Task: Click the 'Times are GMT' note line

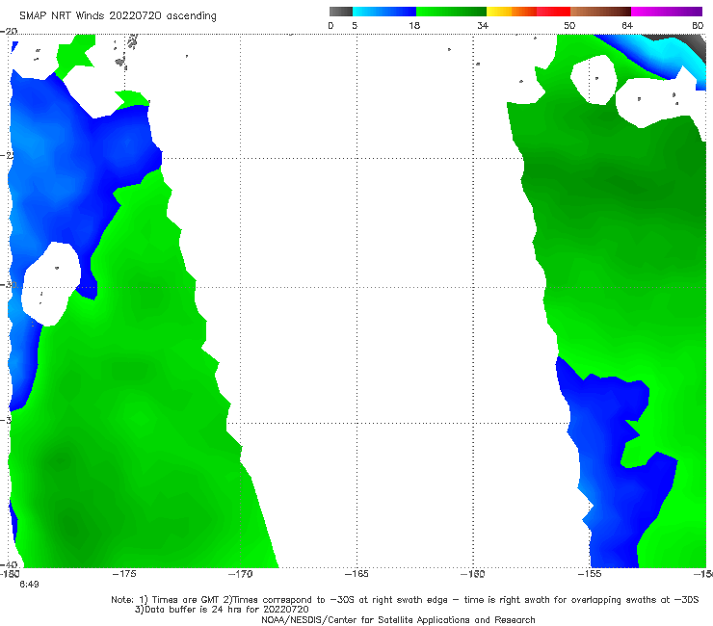Action: [405, 600]
